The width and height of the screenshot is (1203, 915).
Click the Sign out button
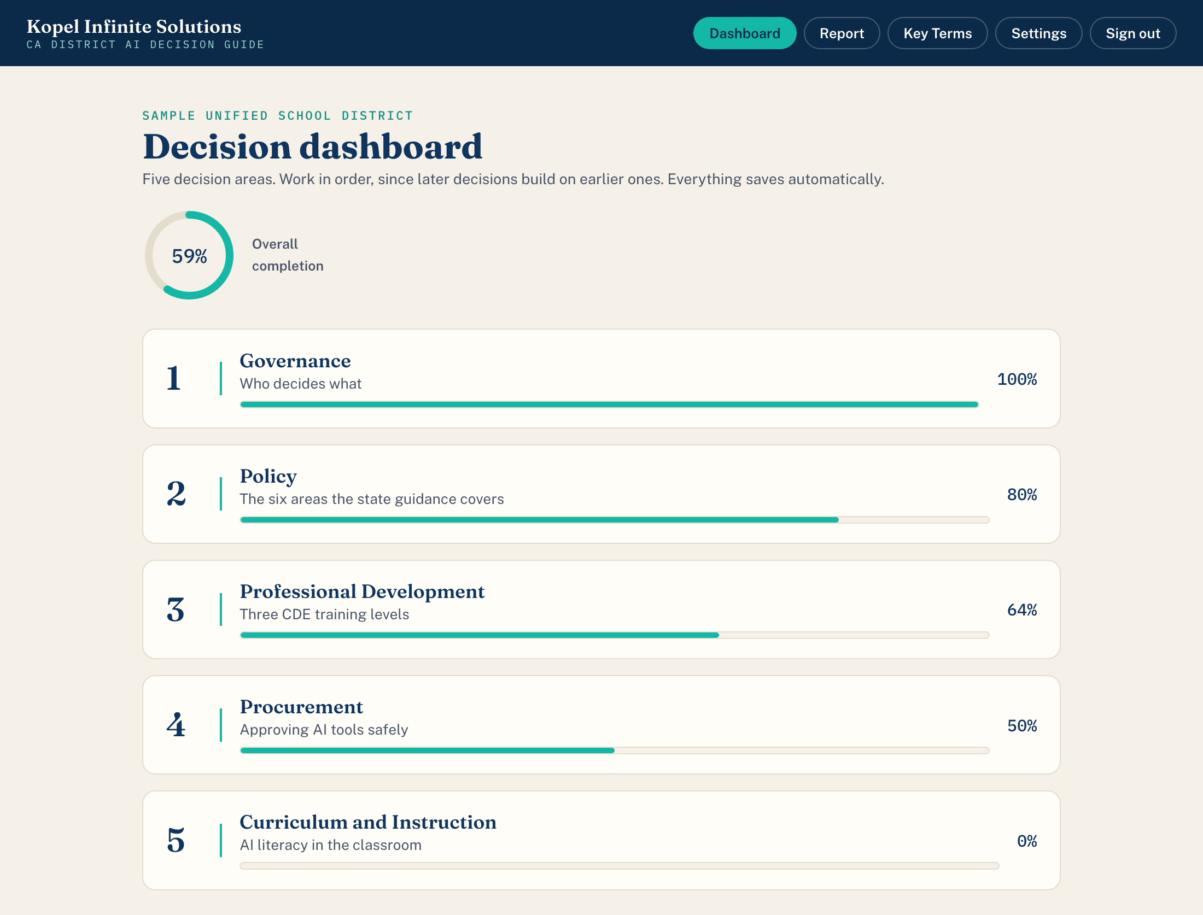[1132, 33]
